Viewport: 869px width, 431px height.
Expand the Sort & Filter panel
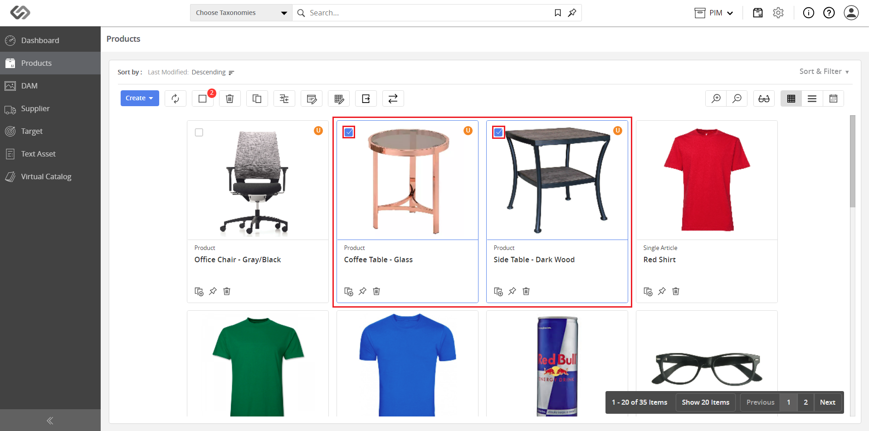[824, 72]
